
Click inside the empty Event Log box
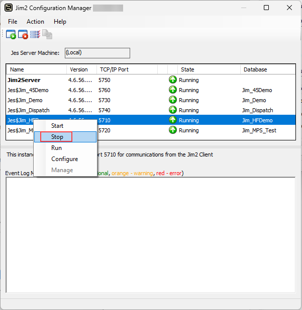coord(151,235)
